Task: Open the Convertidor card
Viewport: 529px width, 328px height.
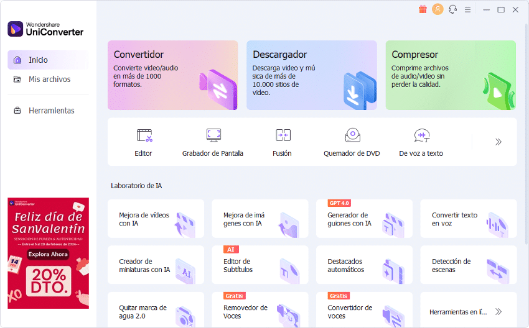Action: [172, 75]
